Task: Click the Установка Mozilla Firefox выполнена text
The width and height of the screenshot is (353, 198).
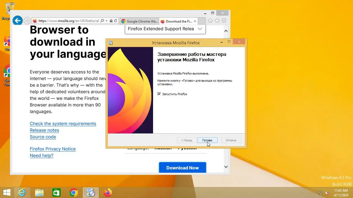Action: click(x=183, y=74)
